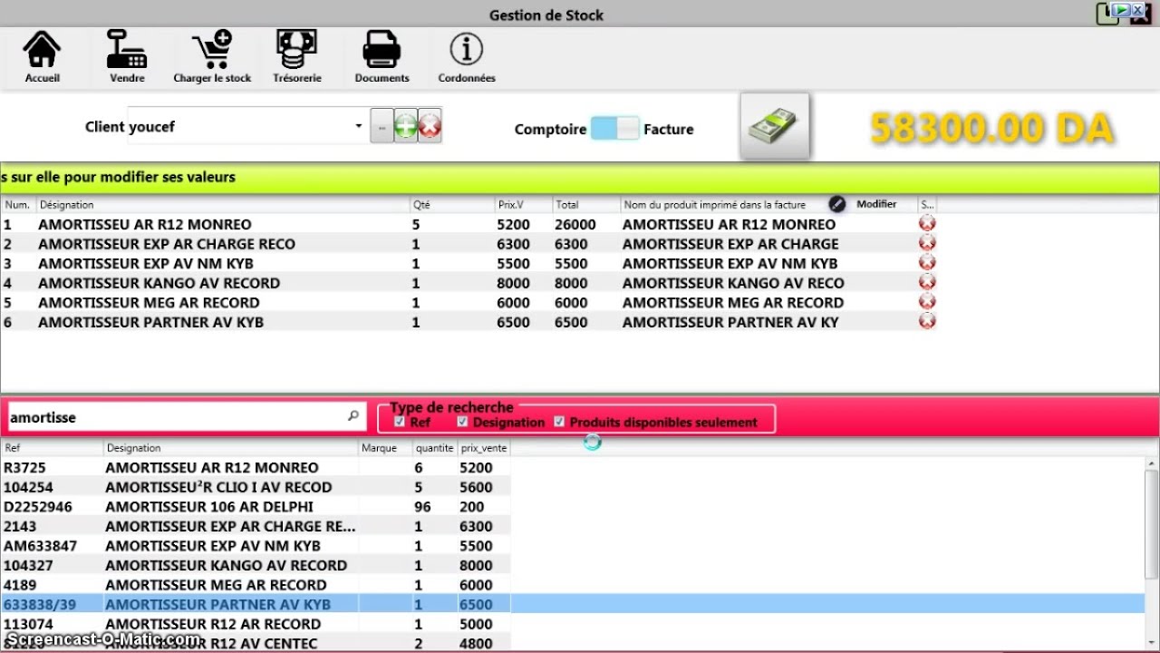The height and width of the screenshot is (653, 1160).
Task: Click the Modifier pencil icon
Action: coord(837,204)
